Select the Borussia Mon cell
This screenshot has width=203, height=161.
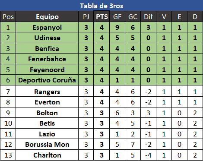(x=47, y=145)
